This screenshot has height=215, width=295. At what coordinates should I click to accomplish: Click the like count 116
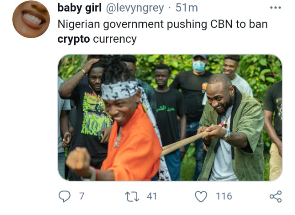224,196
